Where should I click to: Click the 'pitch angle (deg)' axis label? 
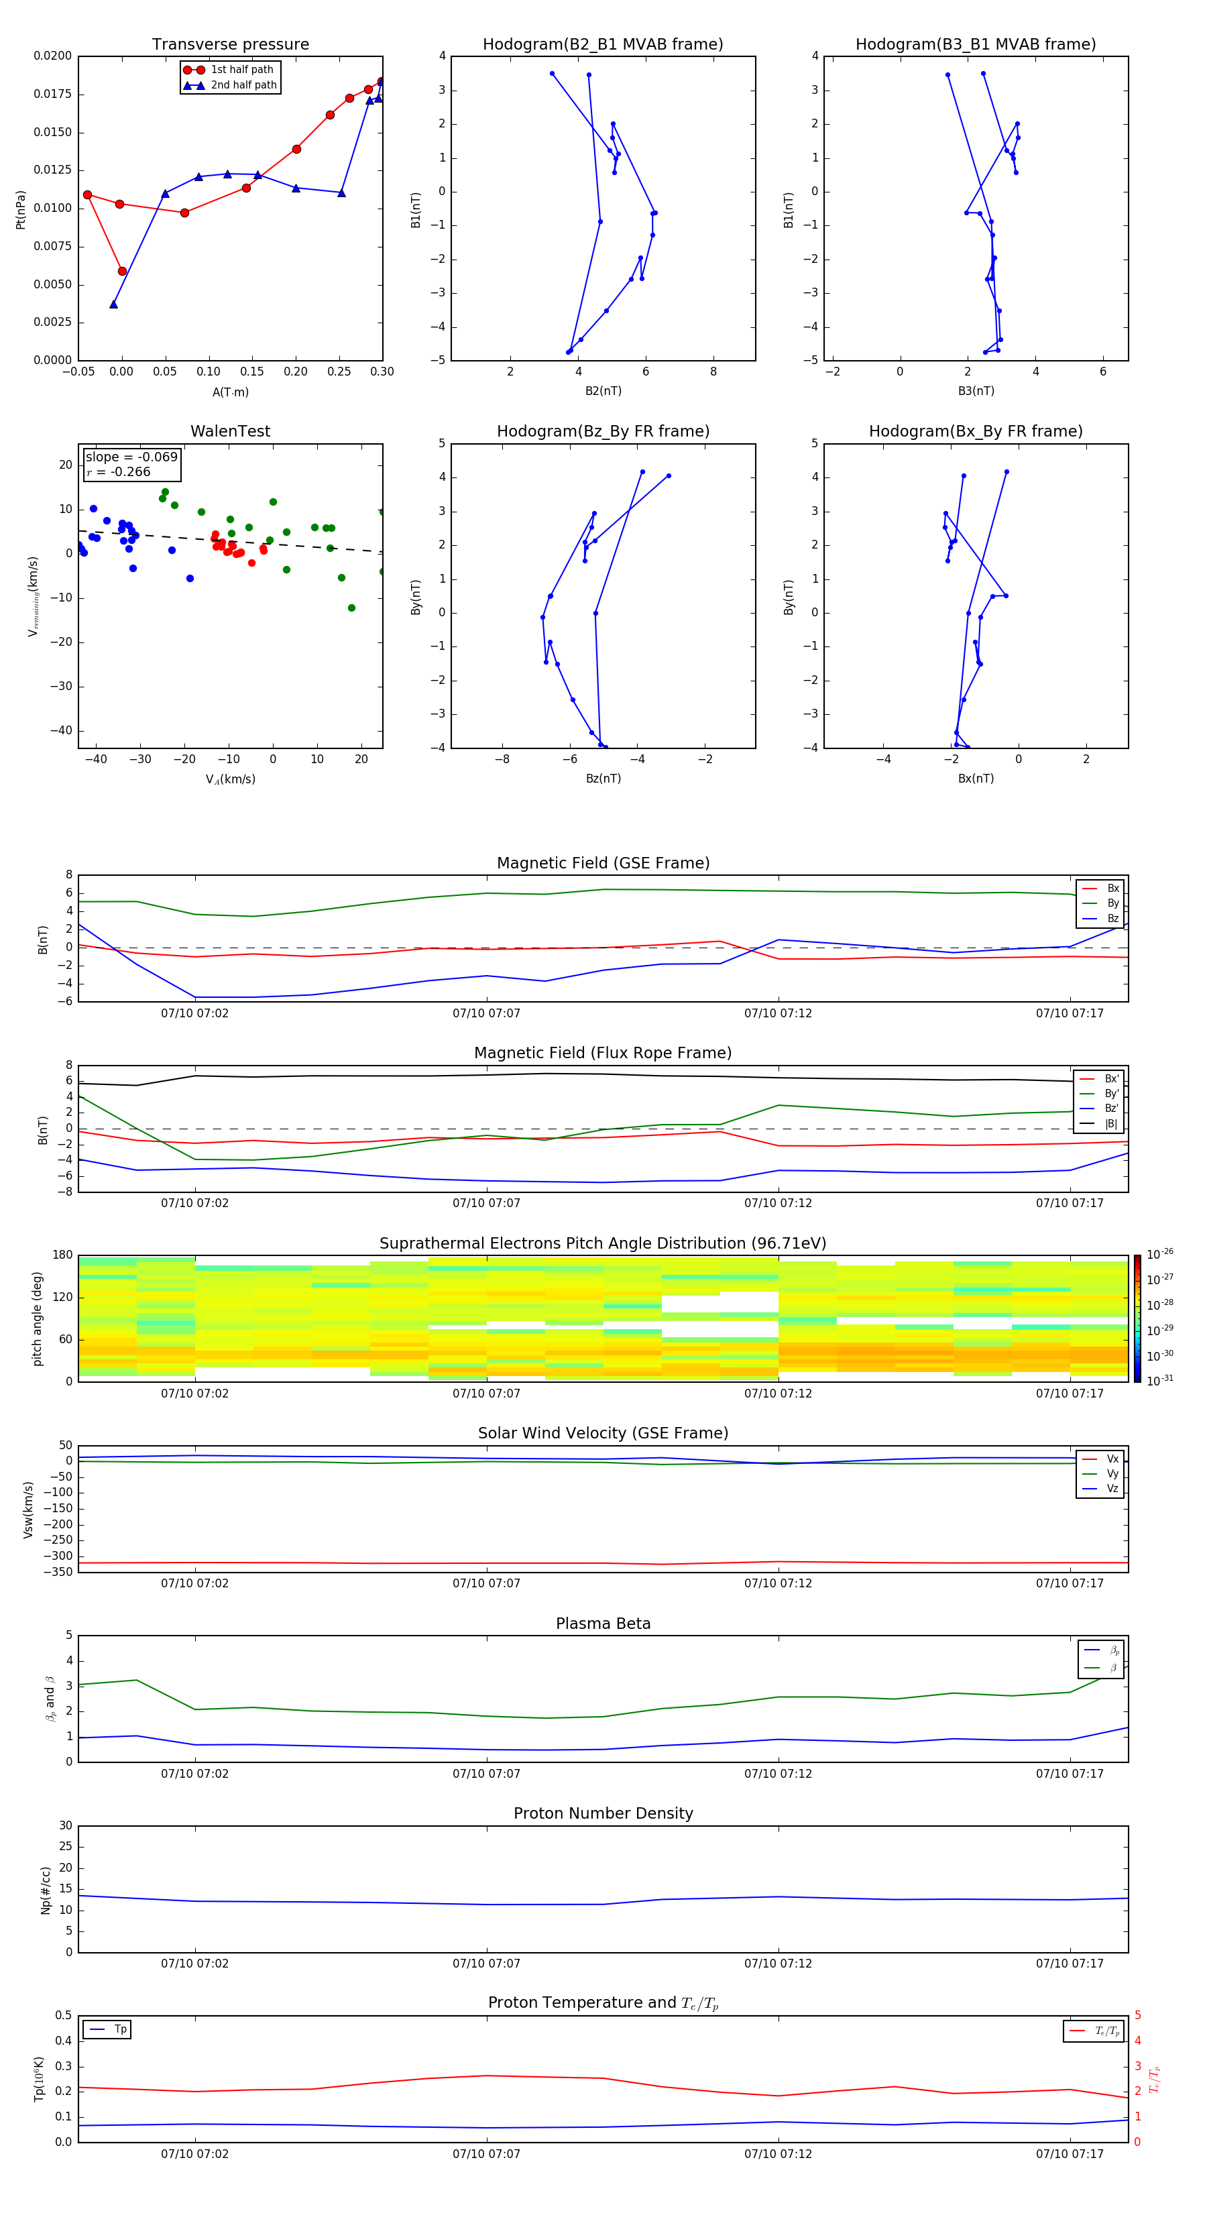tap(37, 1318)
